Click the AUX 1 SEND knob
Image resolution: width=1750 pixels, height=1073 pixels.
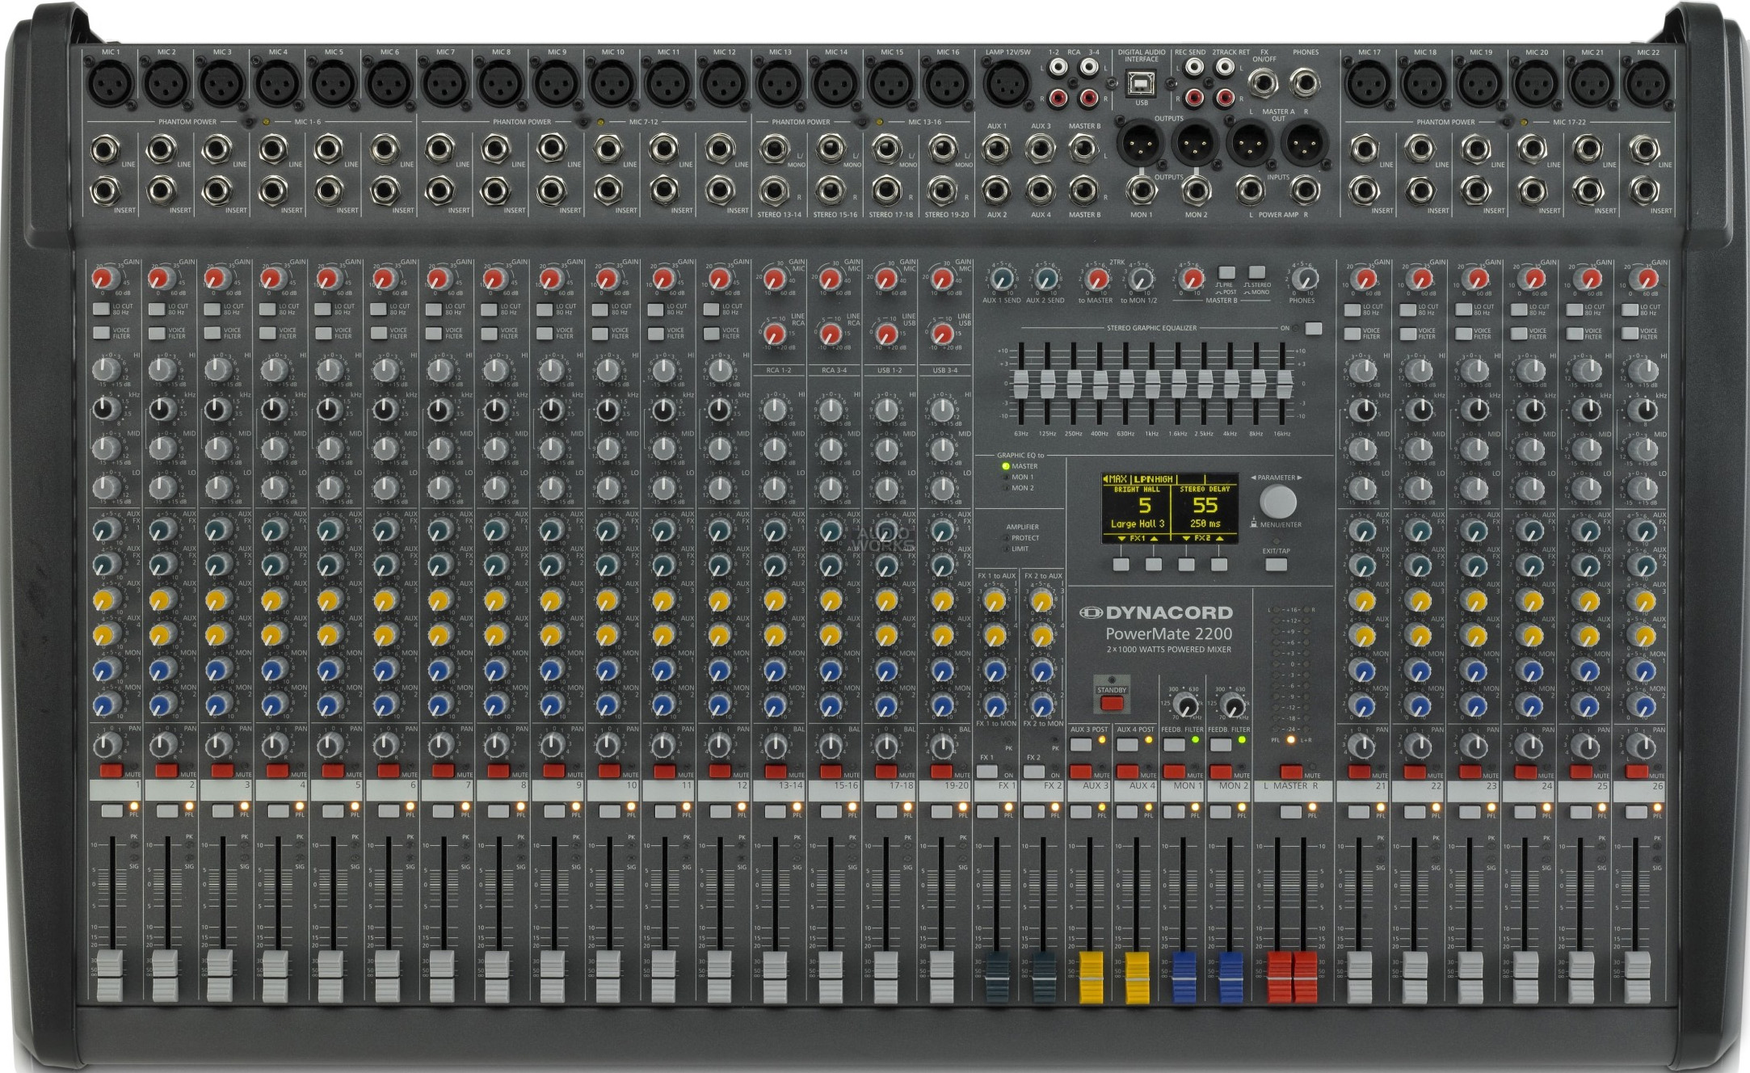click(1001, 280)
